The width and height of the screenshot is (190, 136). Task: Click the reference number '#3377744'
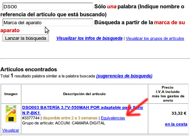pos(31,118)
